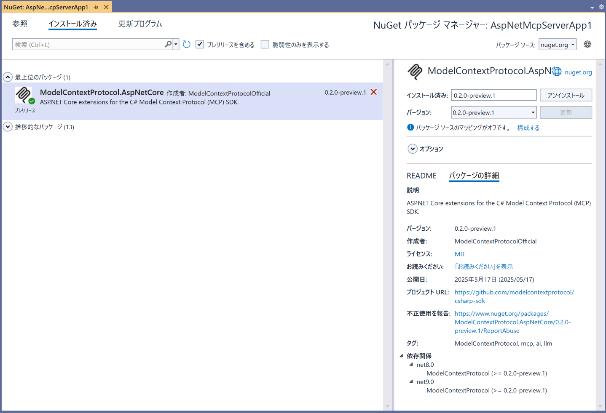Collapse the net8.0 dependency node
The width and height of the screenshot is (606, 413).
pos(411,365)
